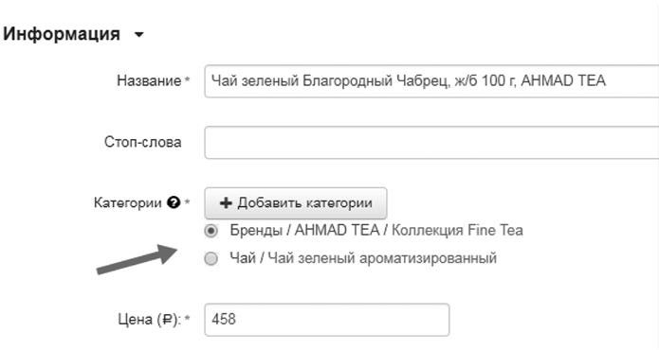Click the Чай / Чай зеленый ароматизированный label
This screenshot has width=659, height=350.
pyautogui.click(x=363, y=258)
